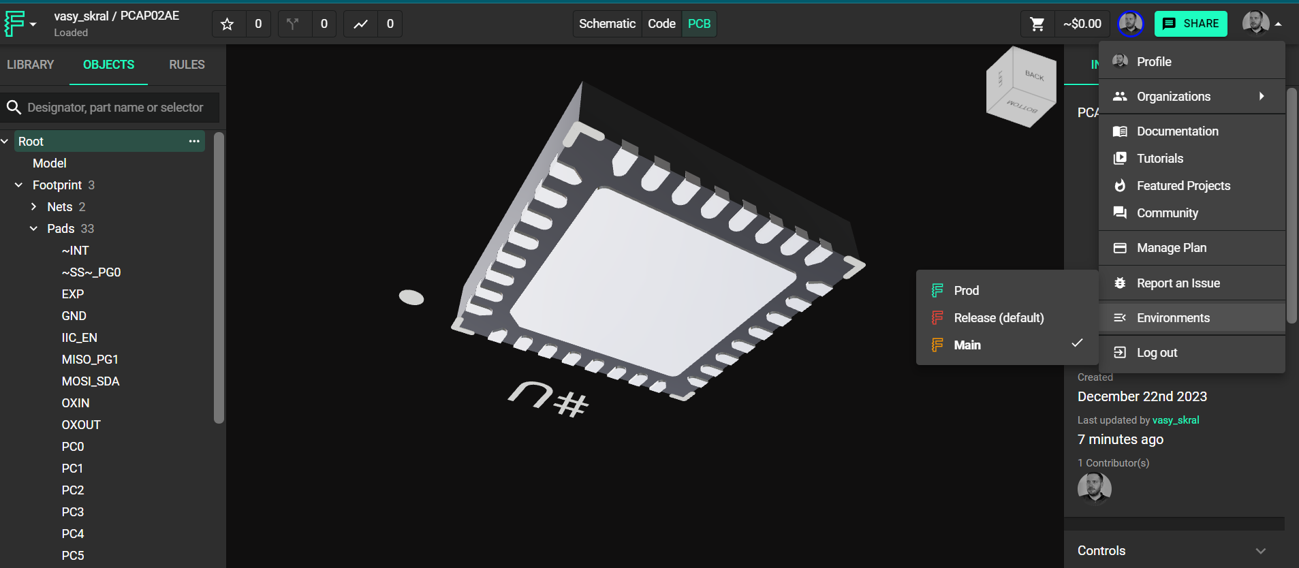Click the star count 0 button
Viewport: 1299px width, 568px height.
click(258, 24)
